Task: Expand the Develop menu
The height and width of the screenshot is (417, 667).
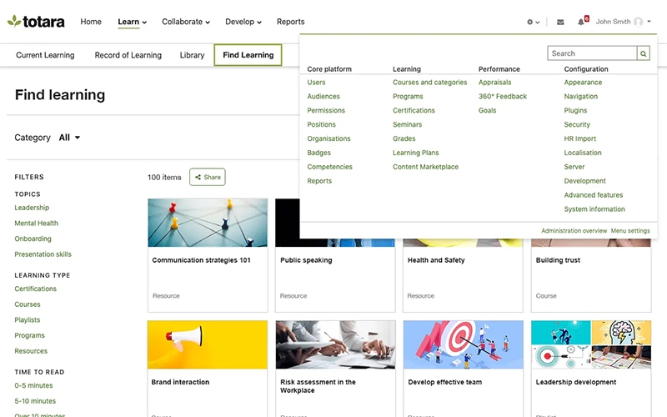Action: click(x=243, y=22)
